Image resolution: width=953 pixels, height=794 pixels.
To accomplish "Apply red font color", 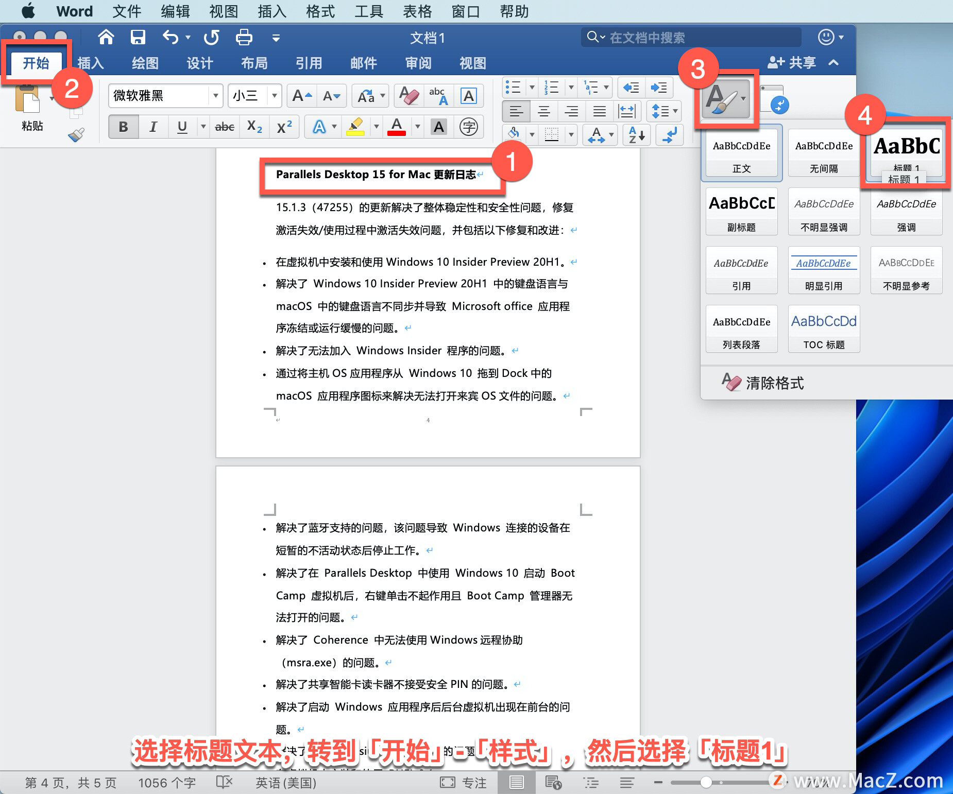I will [x=396, y=127].
